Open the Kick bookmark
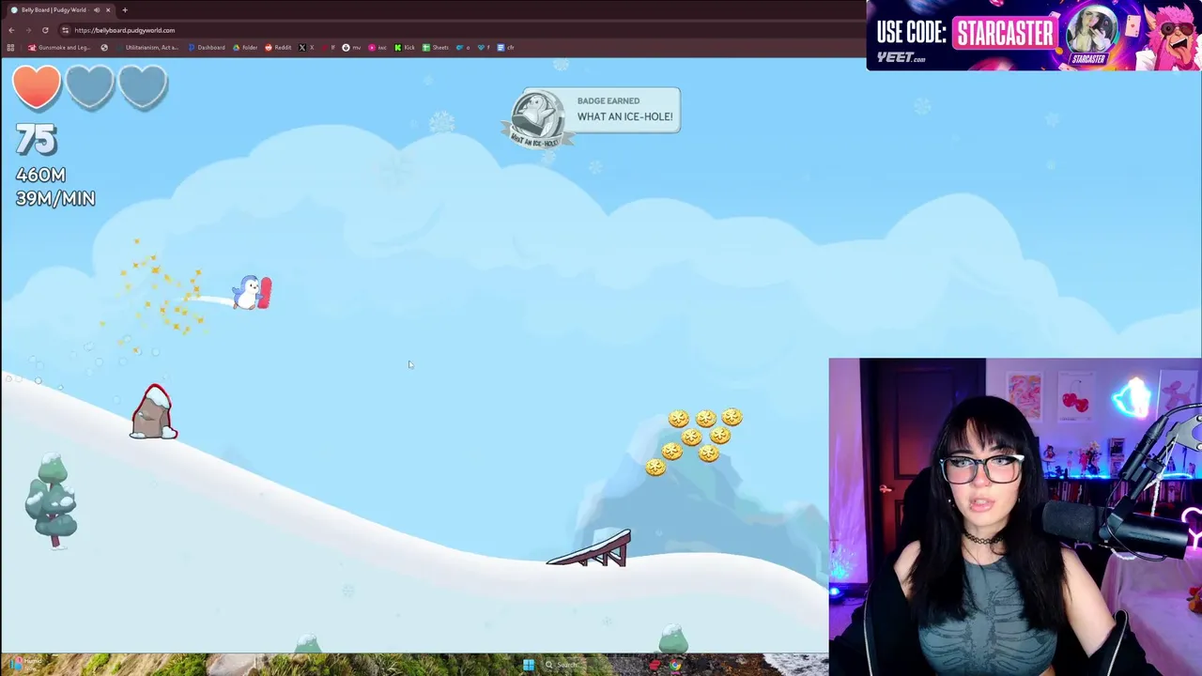The width and height of the screenshot is (1202, 676). pos(405,47)
